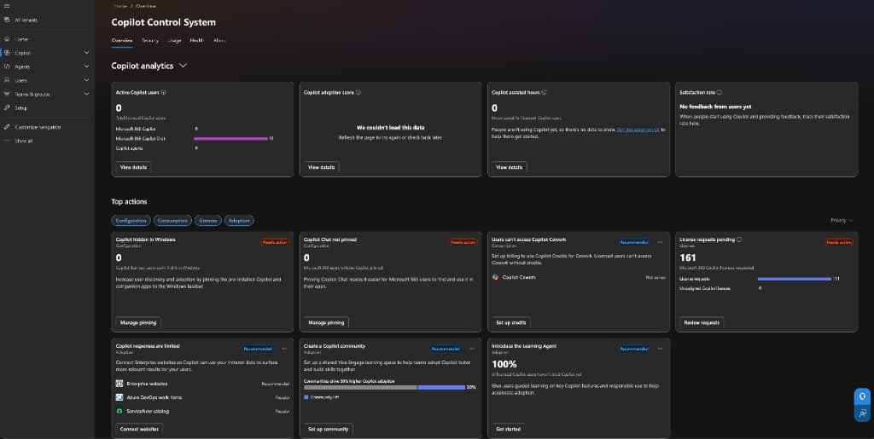Open the Priority sort dropdown

click(841, 220)
